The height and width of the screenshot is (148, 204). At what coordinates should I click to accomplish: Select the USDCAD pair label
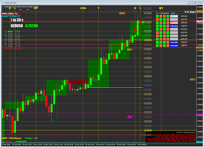(184, 33)
